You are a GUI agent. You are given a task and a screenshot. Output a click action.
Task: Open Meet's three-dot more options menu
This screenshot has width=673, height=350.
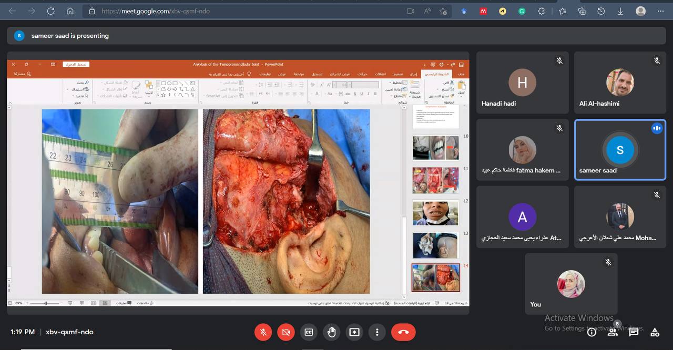click(x=377, y=332)
